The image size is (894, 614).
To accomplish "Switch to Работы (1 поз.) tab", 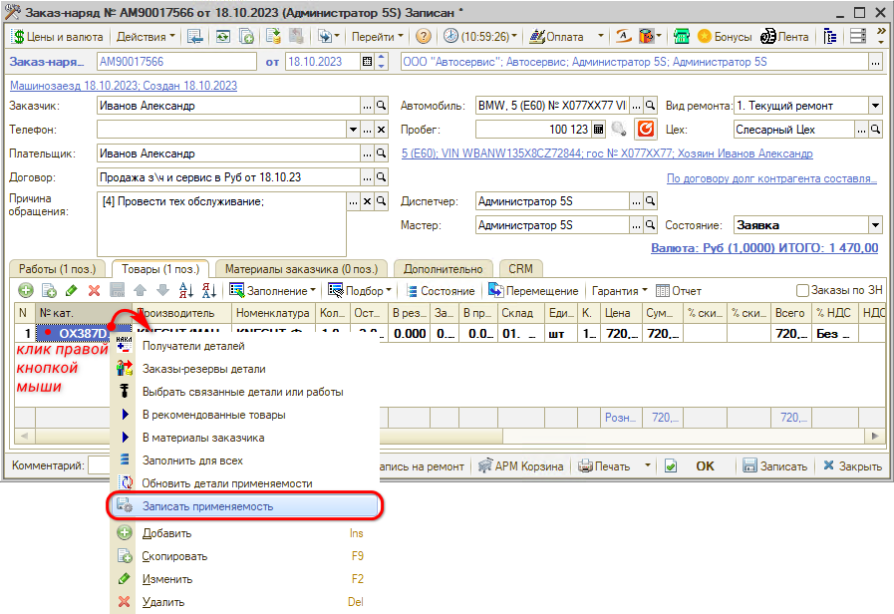I will coord(57,268).
